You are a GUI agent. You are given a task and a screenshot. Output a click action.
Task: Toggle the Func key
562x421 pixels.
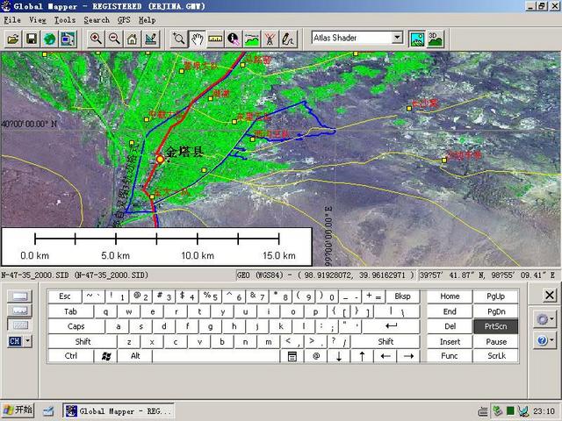coord(450,356)
